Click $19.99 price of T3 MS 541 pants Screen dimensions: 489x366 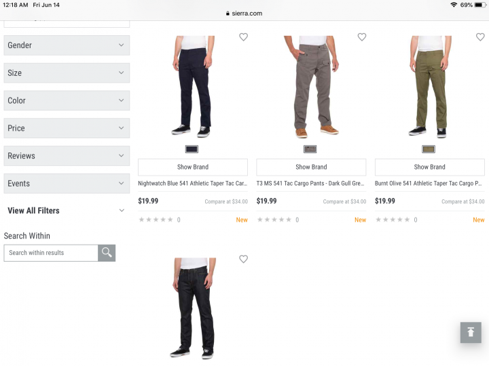click(x=266, y=201)
